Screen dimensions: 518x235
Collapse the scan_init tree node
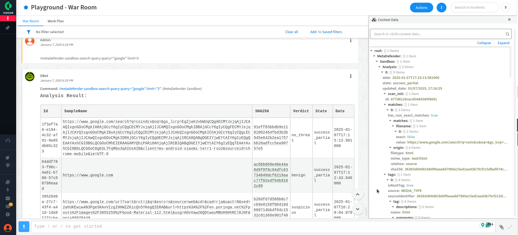click(x=385, y=94)
